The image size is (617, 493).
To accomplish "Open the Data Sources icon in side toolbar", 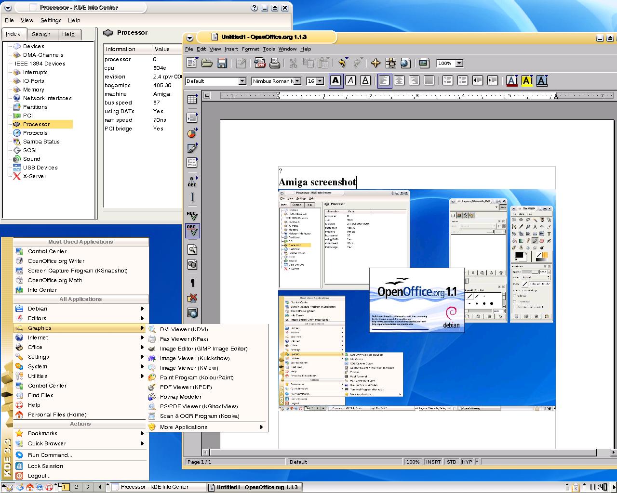I will pos(192,264).
